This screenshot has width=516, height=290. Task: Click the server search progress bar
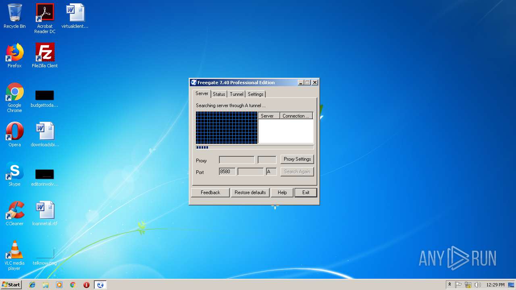click(255, 147)
